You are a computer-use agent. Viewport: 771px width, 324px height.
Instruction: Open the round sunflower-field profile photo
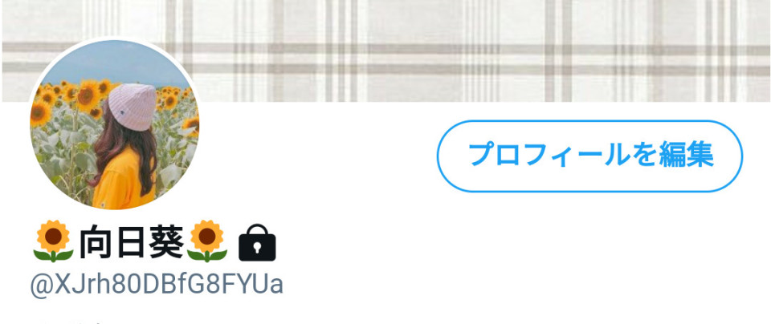115,124
